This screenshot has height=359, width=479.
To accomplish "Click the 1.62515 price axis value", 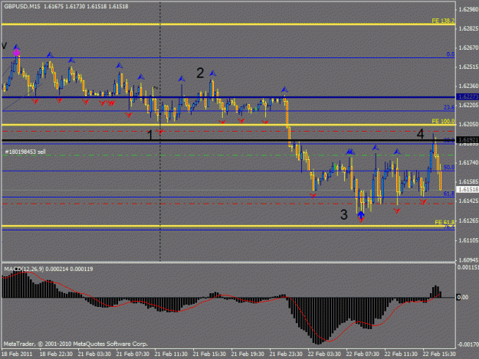I will point(468,67).
